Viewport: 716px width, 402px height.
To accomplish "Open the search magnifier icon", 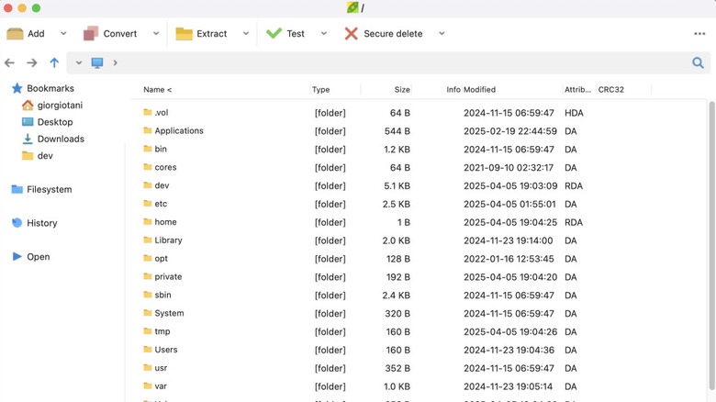I will click(698, 62).
